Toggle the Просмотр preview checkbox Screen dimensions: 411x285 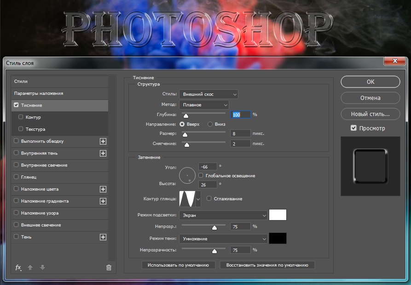[353, 128]
